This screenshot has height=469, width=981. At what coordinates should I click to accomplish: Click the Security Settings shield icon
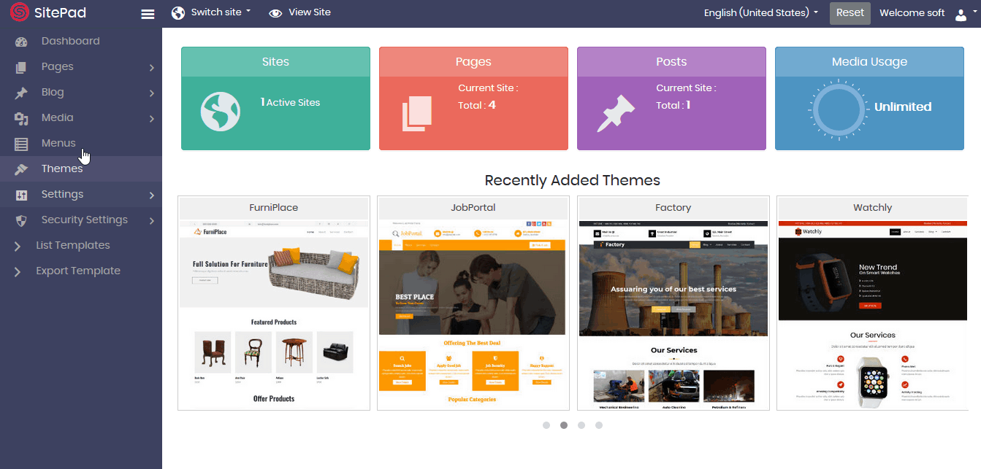tap(21, 220)
